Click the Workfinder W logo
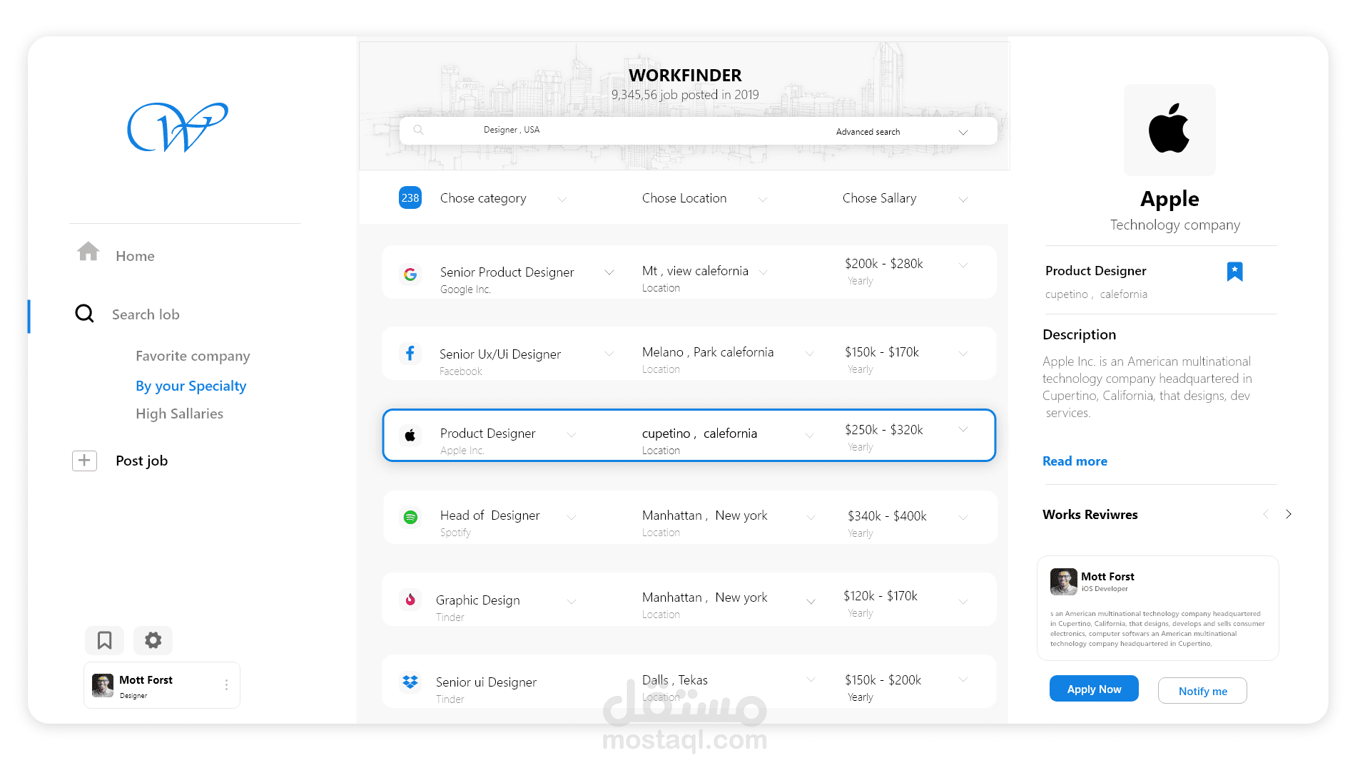Viewport: 1370px width, 770px height. pyautogui.click(x=177, y=127)
